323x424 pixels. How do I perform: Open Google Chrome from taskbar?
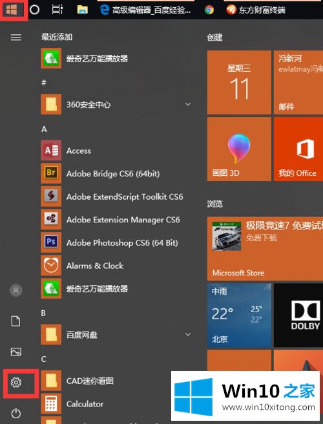[209, 10]
